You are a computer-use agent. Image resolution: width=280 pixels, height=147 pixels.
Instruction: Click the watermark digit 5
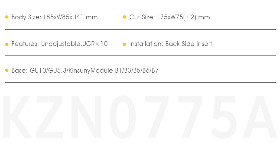click(x=224, y=117)
